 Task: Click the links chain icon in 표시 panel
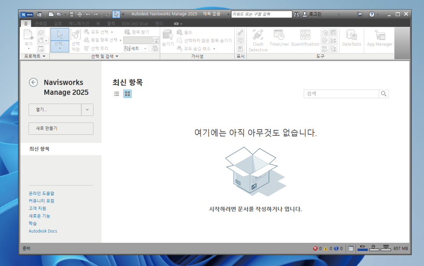pos(241,32)
